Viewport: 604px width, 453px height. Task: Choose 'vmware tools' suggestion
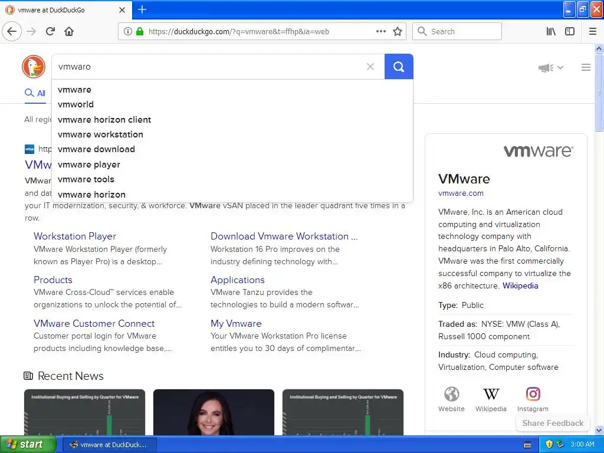pyautogui.click(x=232, y=179)
